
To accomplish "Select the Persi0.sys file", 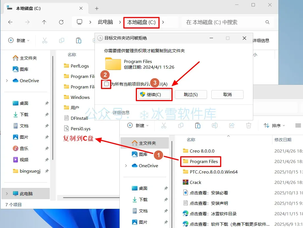I will pyautogui.click(x=77, y=129).
